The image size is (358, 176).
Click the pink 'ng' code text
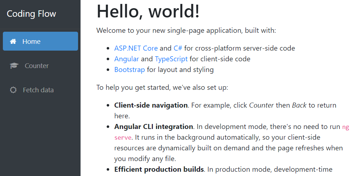(x=345, y=127)
